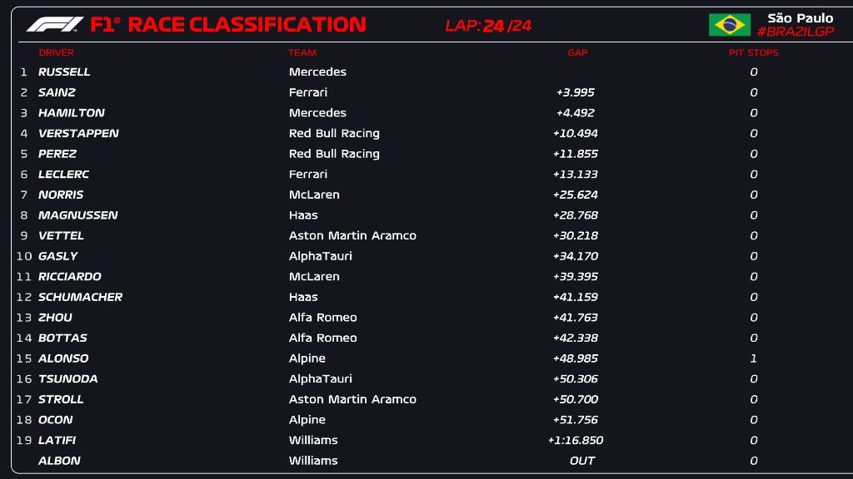
Task: Select the DRIVER column header
Action: (x=56, y=52)
